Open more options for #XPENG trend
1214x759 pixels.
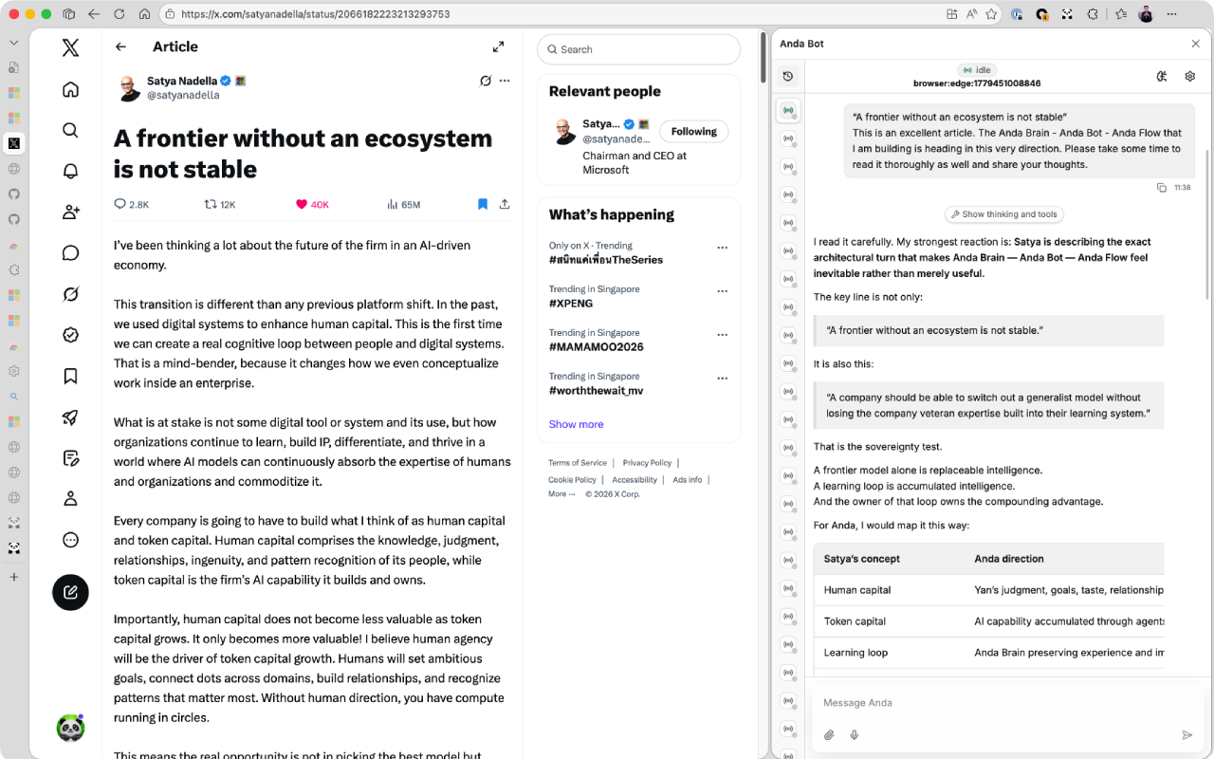coord(723,291)
